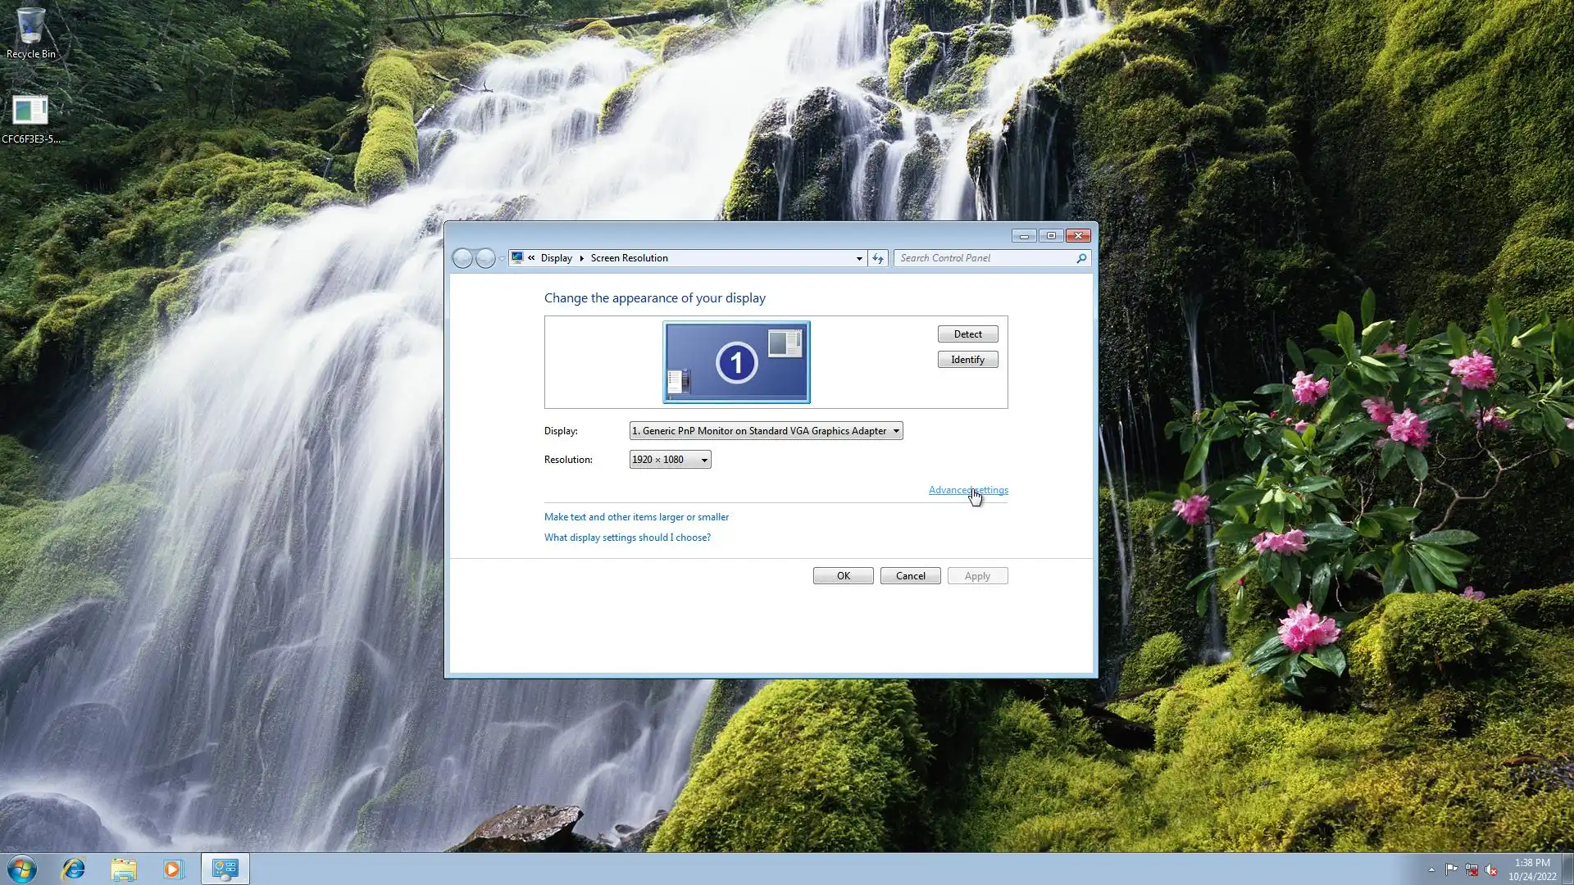Click the refresh icon beside address bar
This screenshot has height=885, width=1574.
(878, 258)
